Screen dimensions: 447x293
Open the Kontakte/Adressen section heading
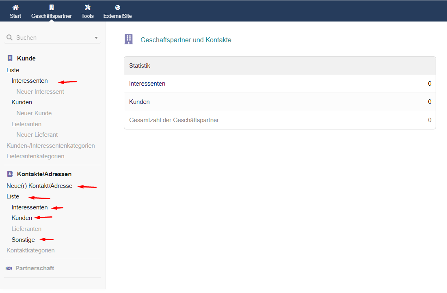[44, 174]
